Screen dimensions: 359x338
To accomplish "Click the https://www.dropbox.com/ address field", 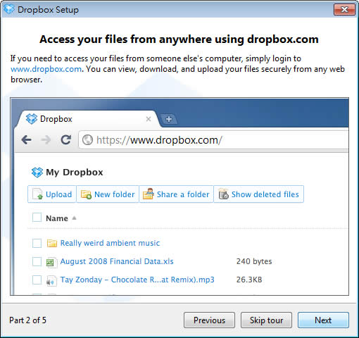I will [213, 140].
